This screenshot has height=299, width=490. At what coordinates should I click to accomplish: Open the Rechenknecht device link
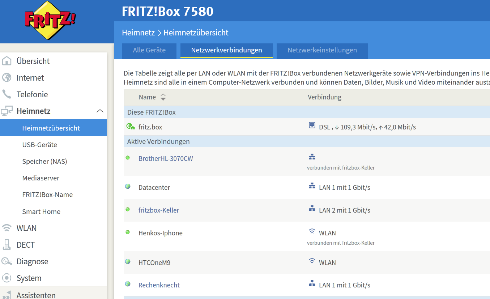pyautogui.click(x=159, y=285)
